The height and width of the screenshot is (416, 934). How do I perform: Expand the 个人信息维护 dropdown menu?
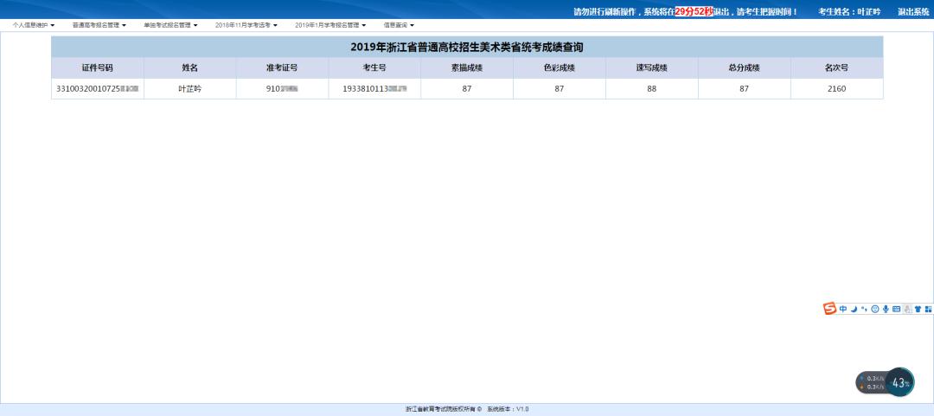point(34,25)
